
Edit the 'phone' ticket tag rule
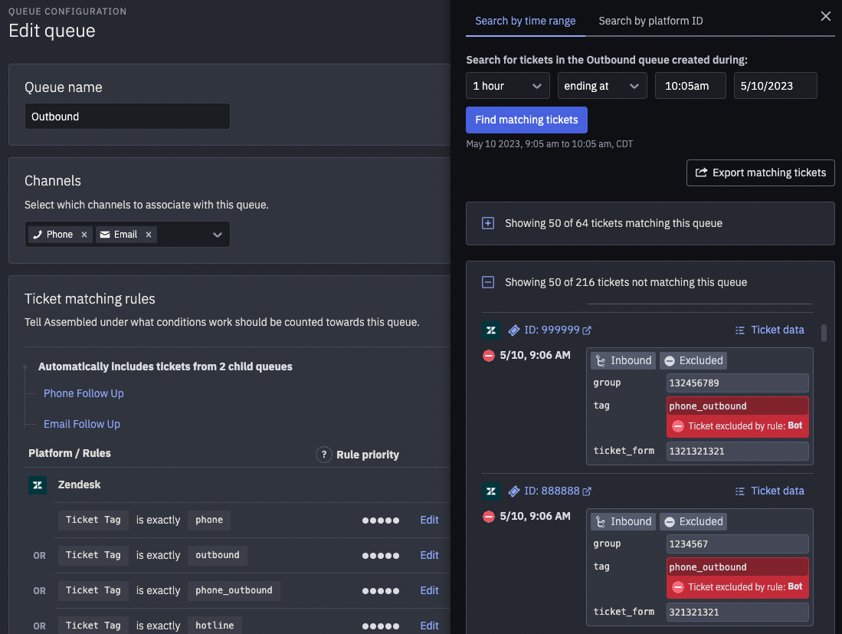[x=429, y=520]
